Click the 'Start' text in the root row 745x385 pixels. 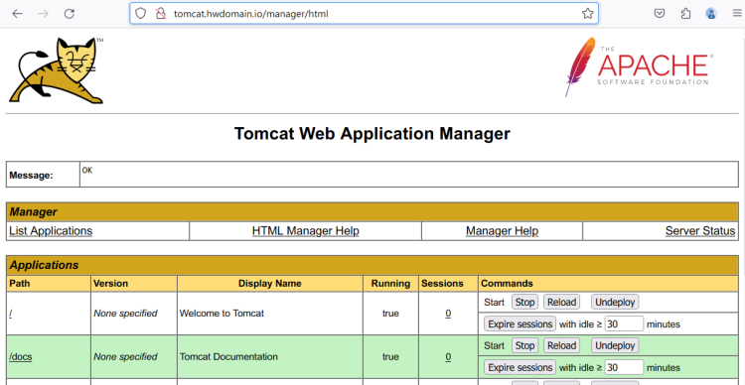494,302
